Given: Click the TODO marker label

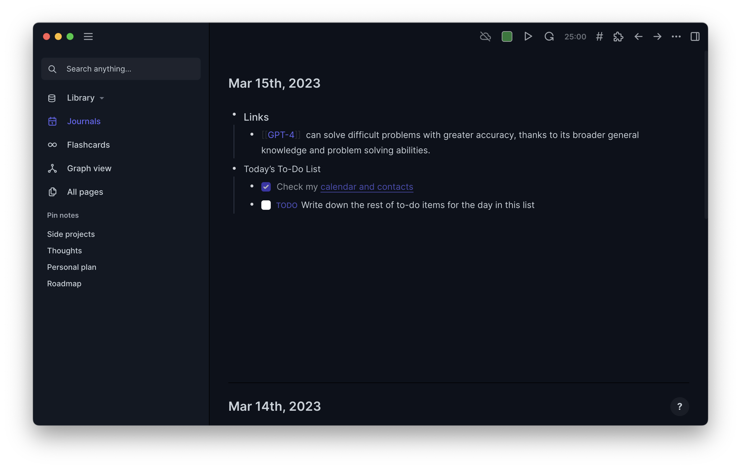Looking at the screenshot, I should click(x=287, y=205).
